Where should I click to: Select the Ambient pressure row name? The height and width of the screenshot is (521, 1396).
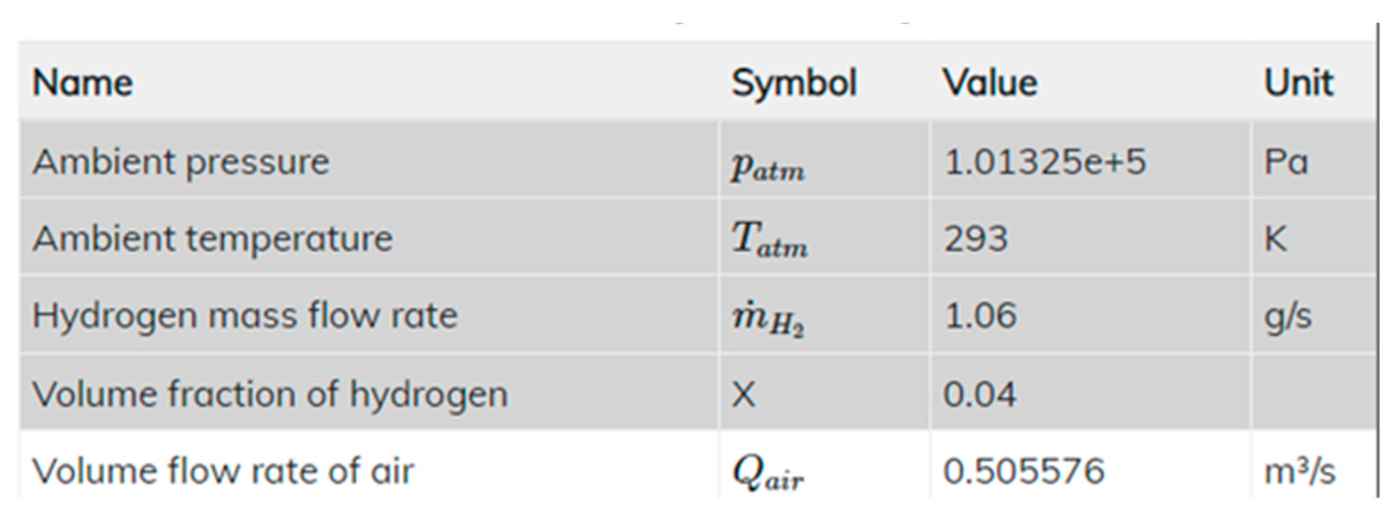[181, 162]
